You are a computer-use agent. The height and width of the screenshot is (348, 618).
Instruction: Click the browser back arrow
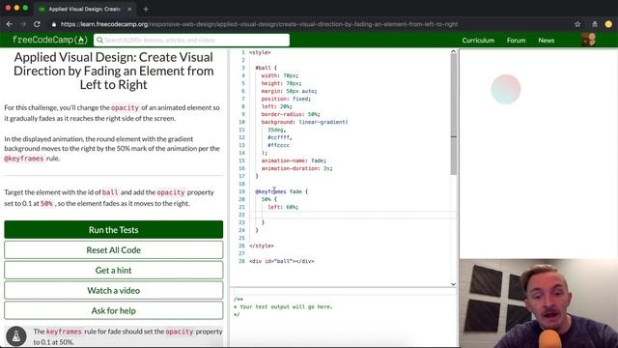click(x=10, y=24)
